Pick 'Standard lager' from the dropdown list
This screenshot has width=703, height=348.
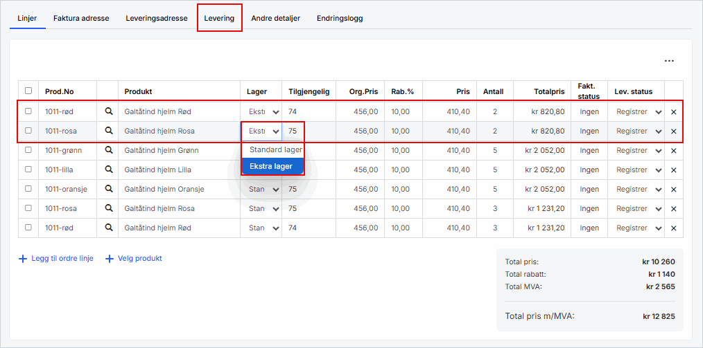click(x=275, y=149)
